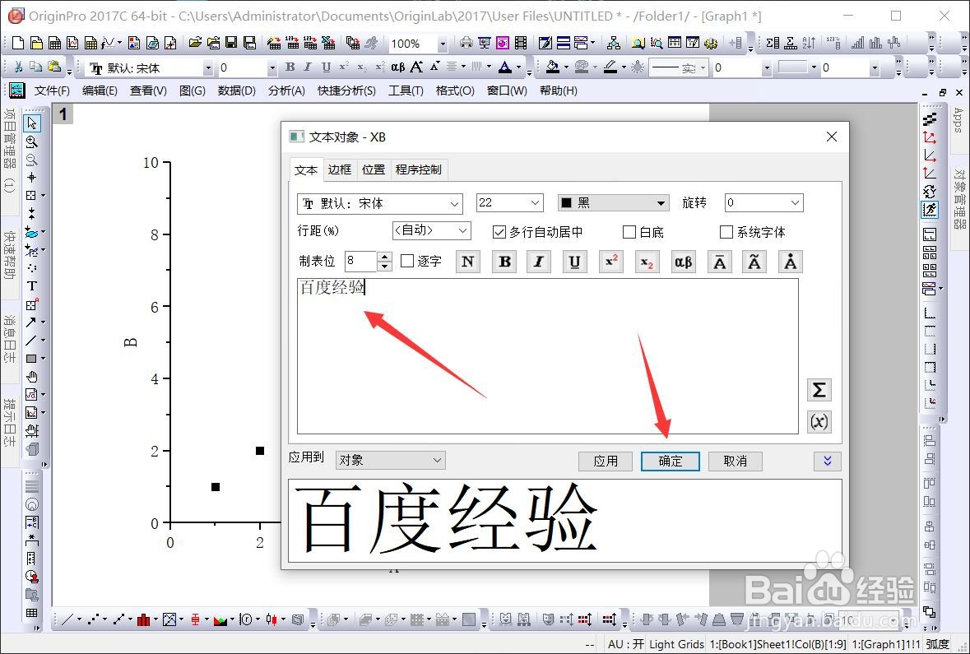This screenshot has width=970, height=654.
Task: Toggle Italic (I) button in text dialog
Action: click(x=539, y=262)
